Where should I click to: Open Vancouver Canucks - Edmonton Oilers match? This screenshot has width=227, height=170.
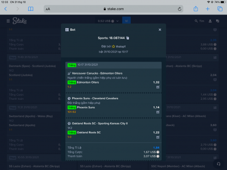[97, 73]
